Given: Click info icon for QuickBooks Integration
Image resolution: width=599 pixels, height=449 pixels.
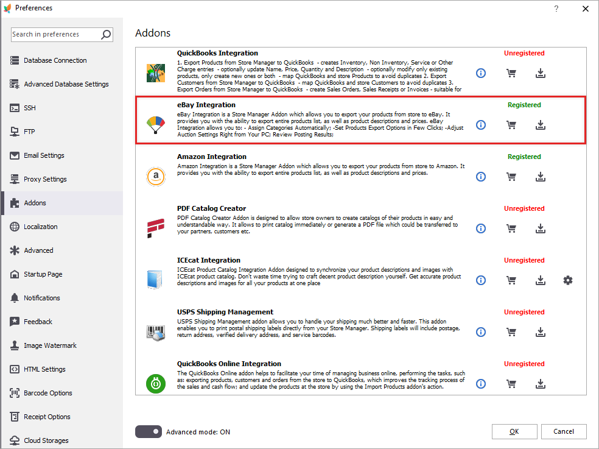Looking at the screenshot, I should point(480,73).
